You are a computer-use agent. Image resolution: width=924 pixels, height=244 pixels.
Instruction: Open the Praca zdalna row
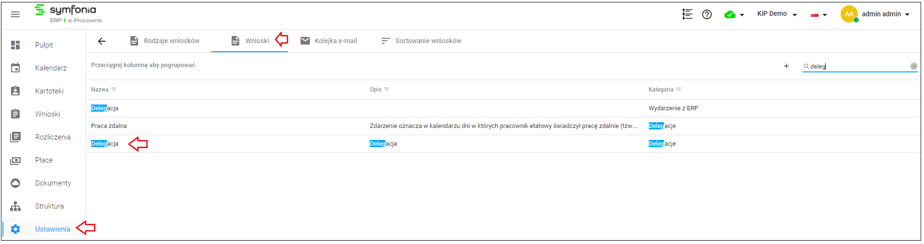503,126
